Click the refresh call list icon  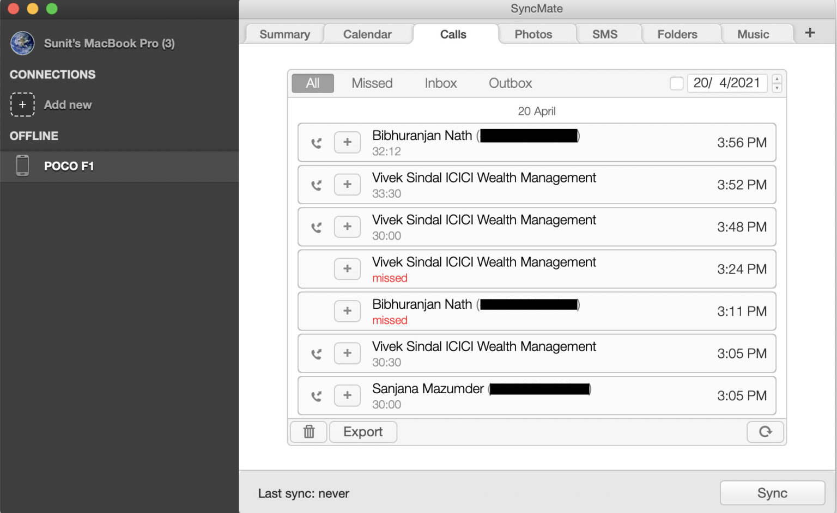pyautogui.click(x=765, y=432)
